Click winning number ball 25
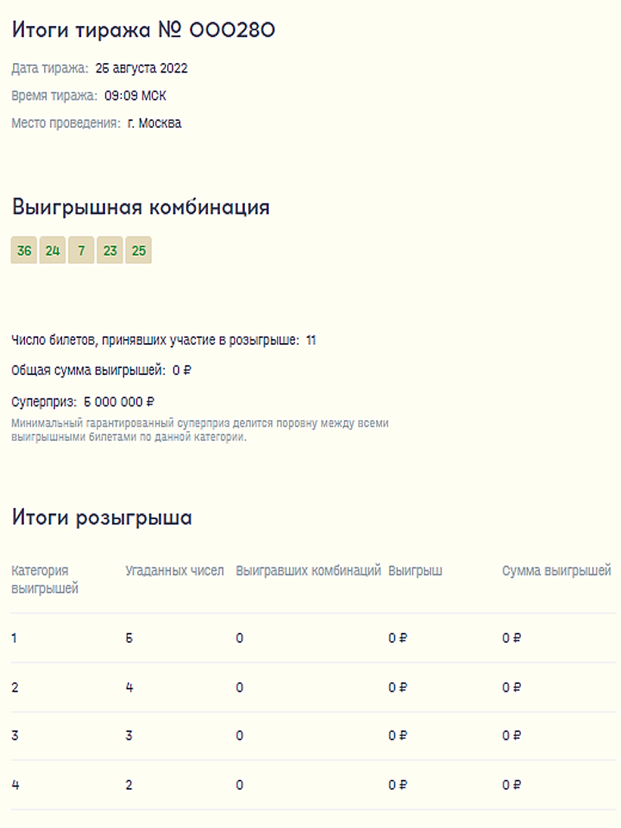Viewport: 621px width, 828px height. click(138, 251)
